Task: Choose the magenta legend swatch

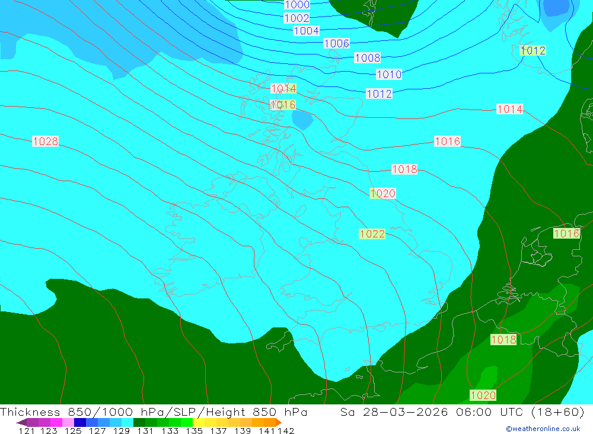Action: coord(56,422)
